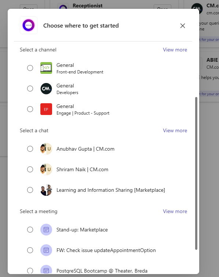Click the Front-end Development channel text

[80, 72]
